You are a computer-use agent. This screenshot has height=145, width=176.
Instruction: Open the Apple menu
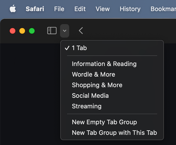coord(13,8)
